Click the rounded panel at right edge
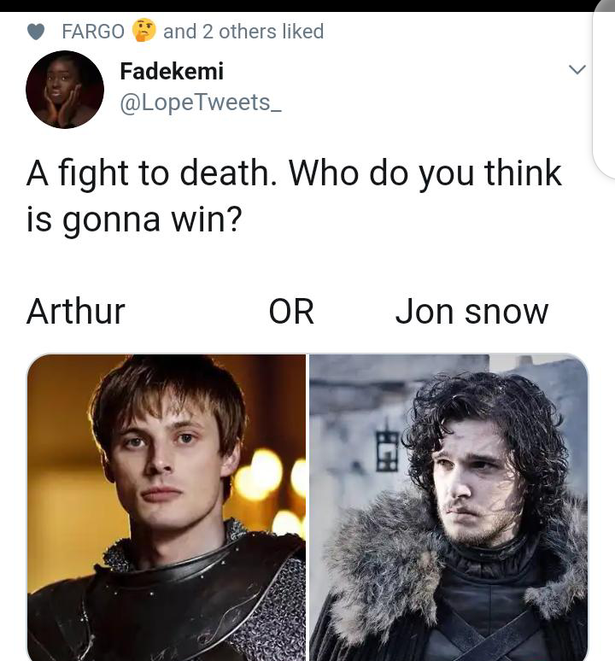This screenshot has height=661, width=615. (x=604, y=90)
